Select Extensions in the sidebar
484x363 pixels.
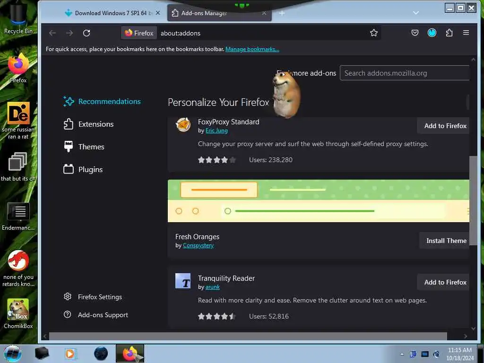pyautogui.click(x=88, y=124)
